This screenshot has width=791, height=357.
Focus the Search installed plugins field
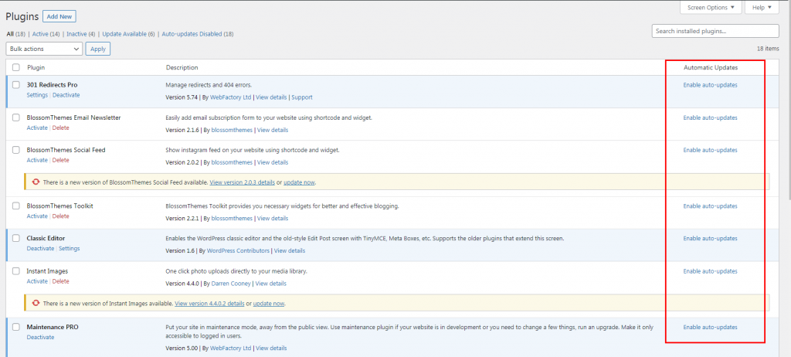(x=715, y=31)
